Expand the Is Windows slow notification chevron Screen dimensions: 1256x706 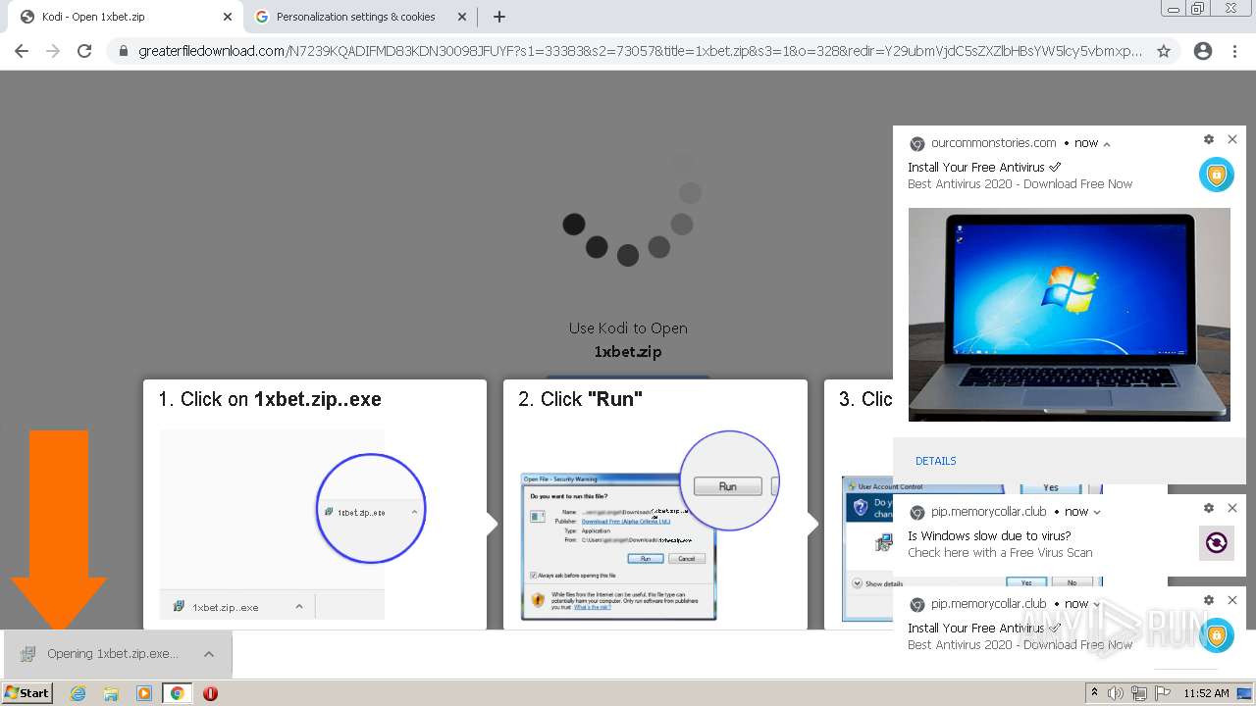[x=1097, y=512]
